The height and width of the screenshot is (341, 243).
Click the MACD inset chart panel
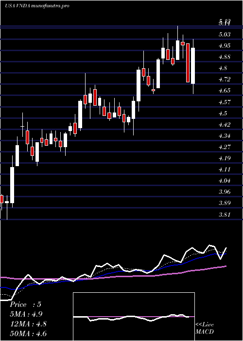coord(134,317)
